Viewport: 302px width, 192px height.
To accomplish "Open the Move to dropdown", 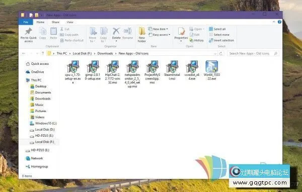I will tap(93, 35).
